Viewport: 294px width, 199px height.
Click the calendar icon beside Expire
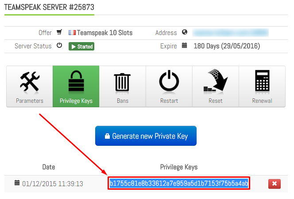pyautogui.click(x=185, y=46)
